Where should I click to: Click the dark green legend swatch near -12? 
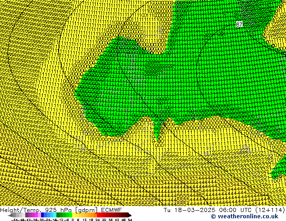pos(58,215)
